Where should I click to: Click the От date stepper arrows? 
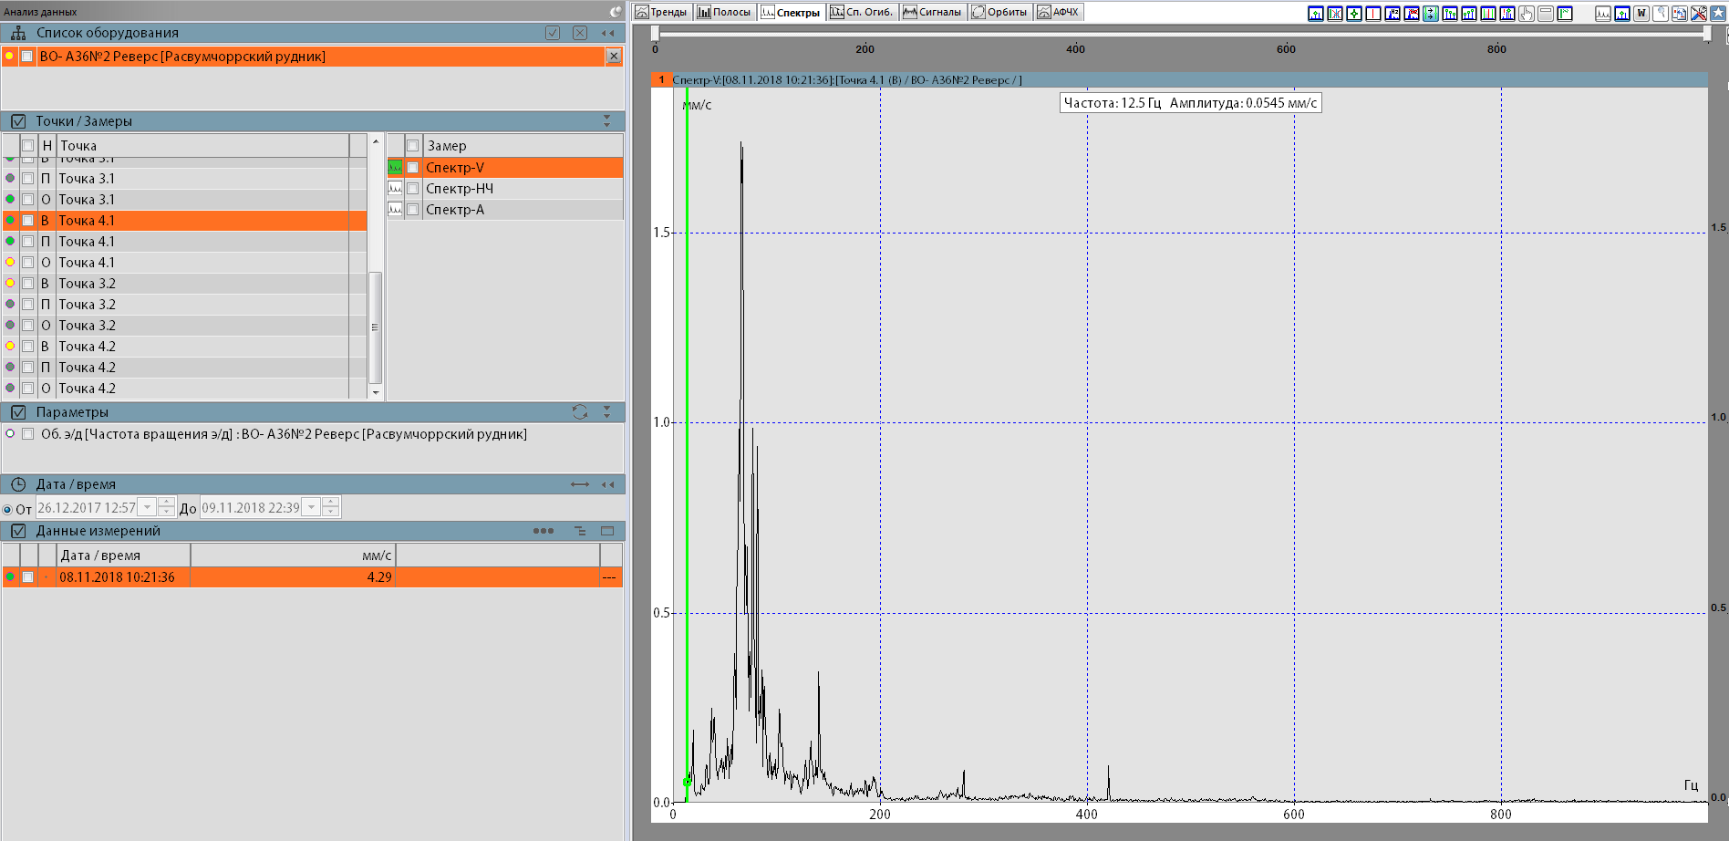(166, 507)
